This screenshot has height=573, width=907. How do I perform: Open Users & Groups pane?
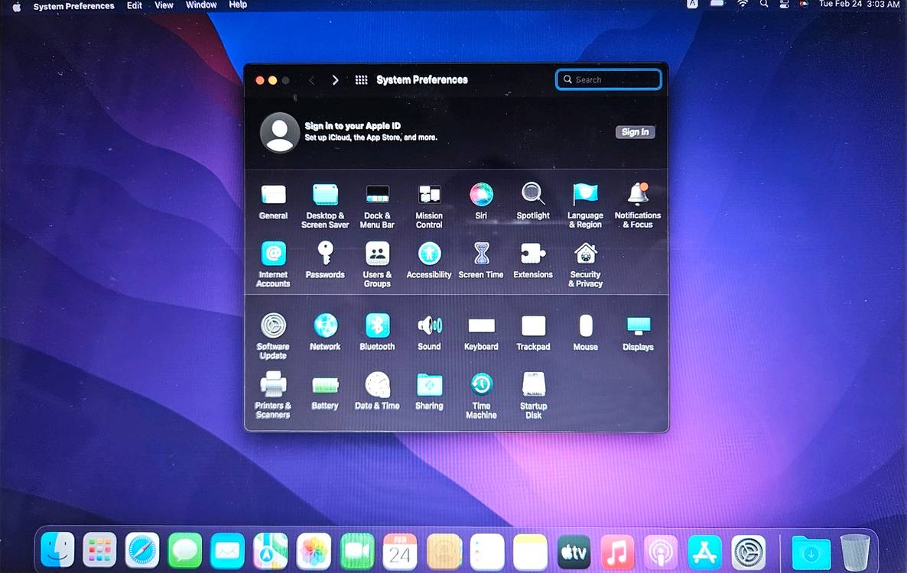[377, 254]
